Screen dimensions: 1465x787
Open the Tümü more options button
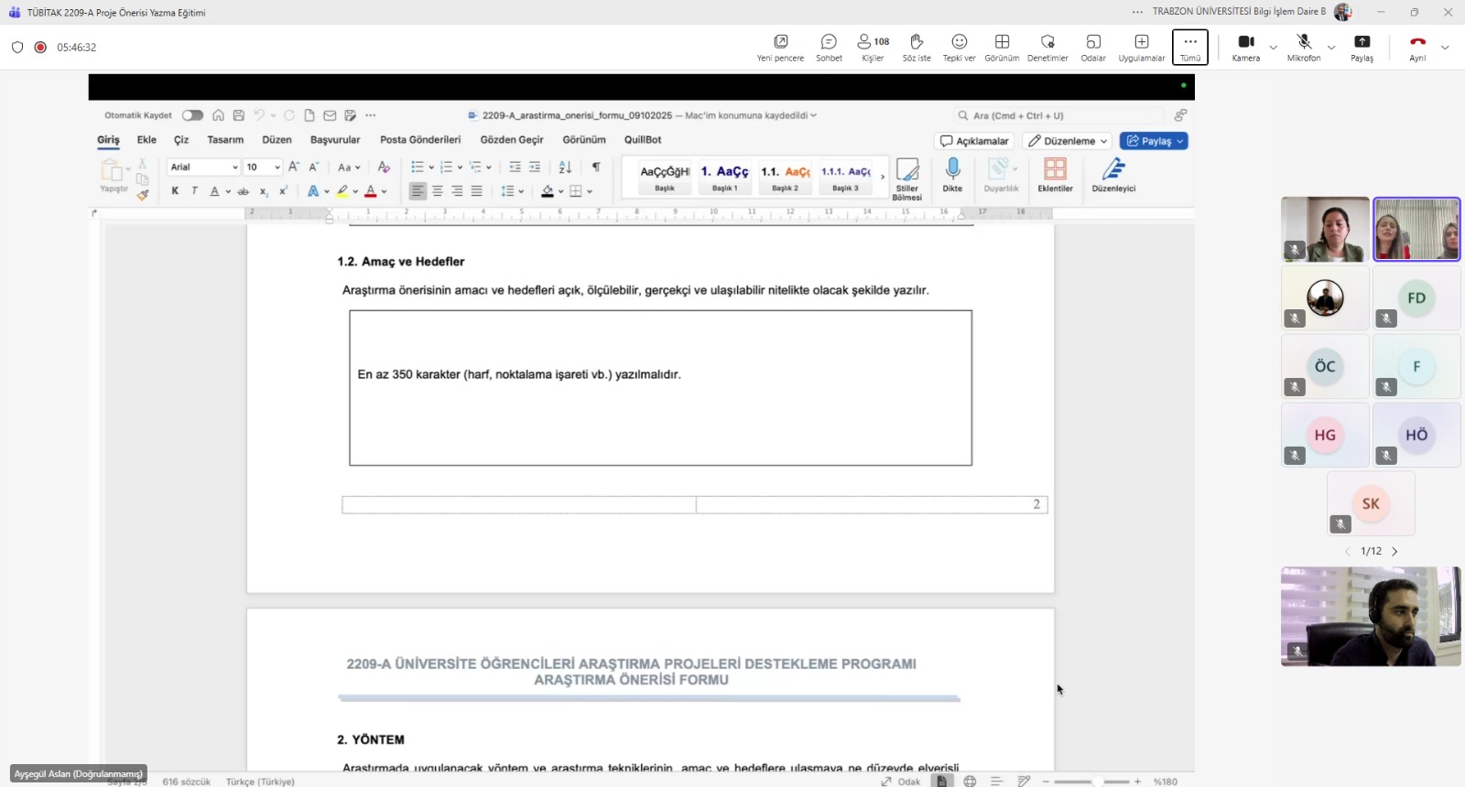point(1189,48)
